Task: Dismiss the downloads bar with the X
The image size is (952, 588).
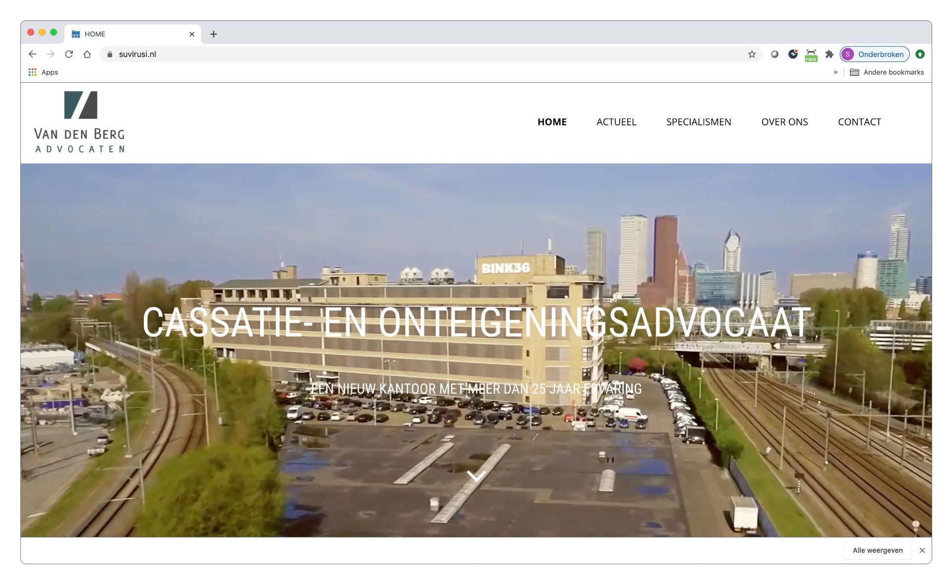Action: pos(922,550)
